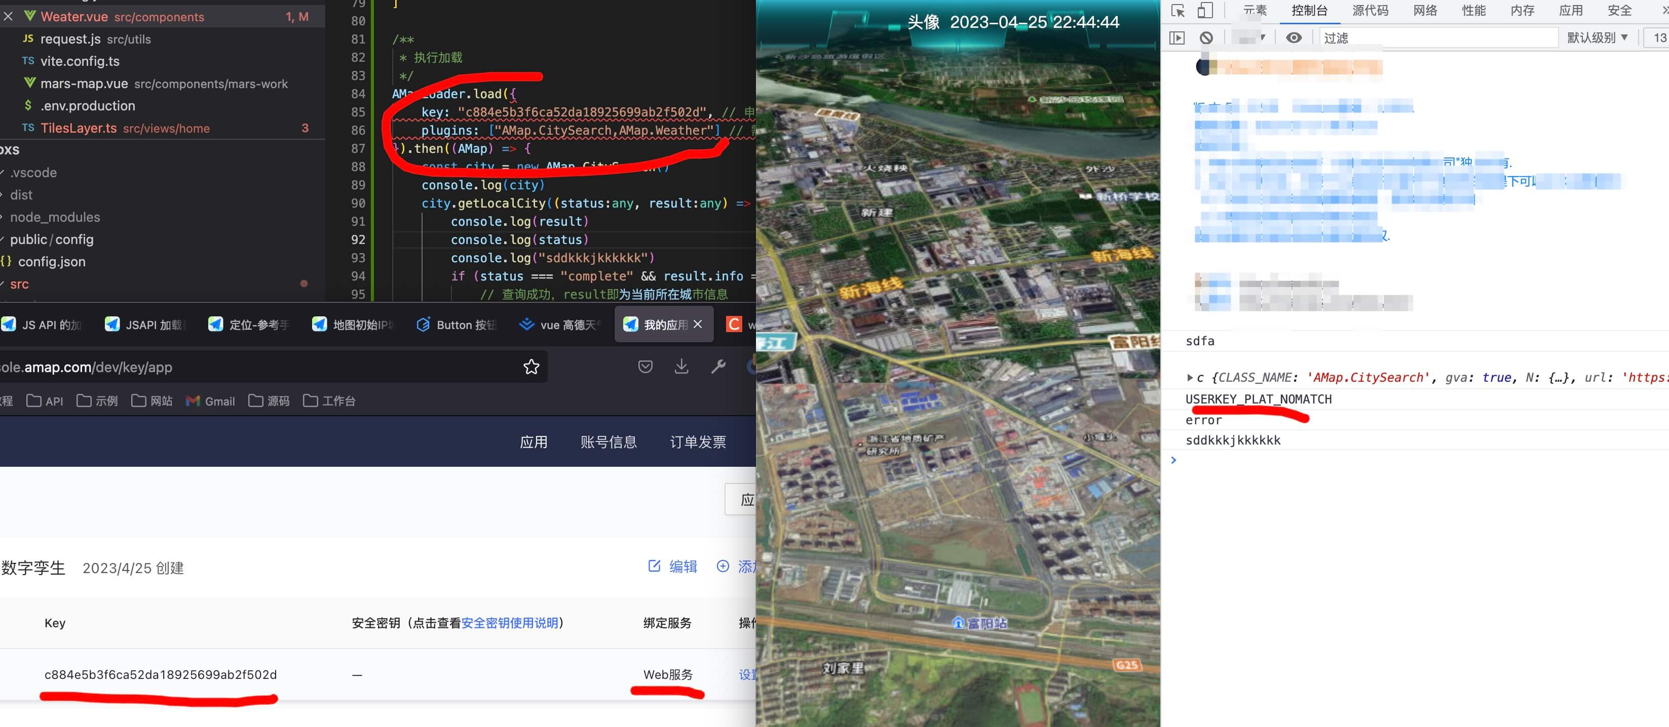The image size is (1669, 727).
Task: Open the browser downloads arrow icon
Action: [x=681, y=367]
